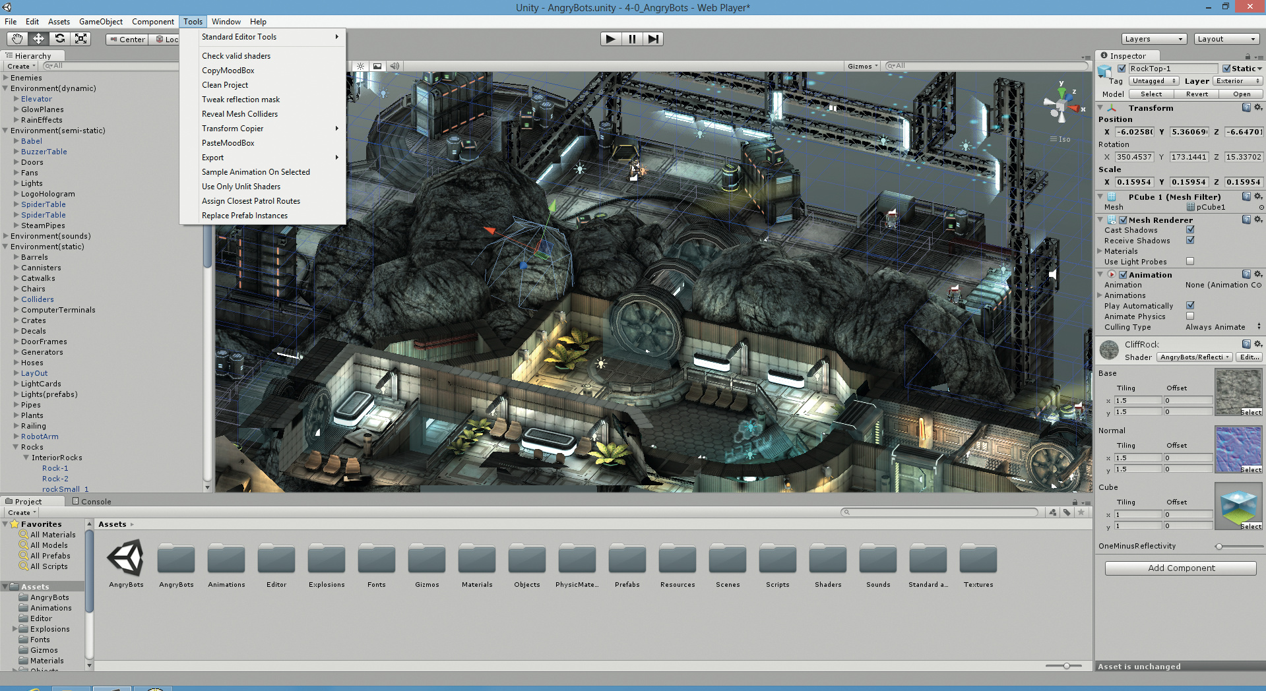Select the Scale tool

80,39
